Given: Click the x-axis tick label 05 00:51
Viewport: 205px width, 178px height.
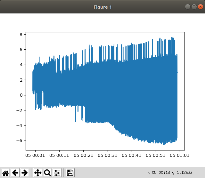Looking at the screenshot, I should (156, 156).
